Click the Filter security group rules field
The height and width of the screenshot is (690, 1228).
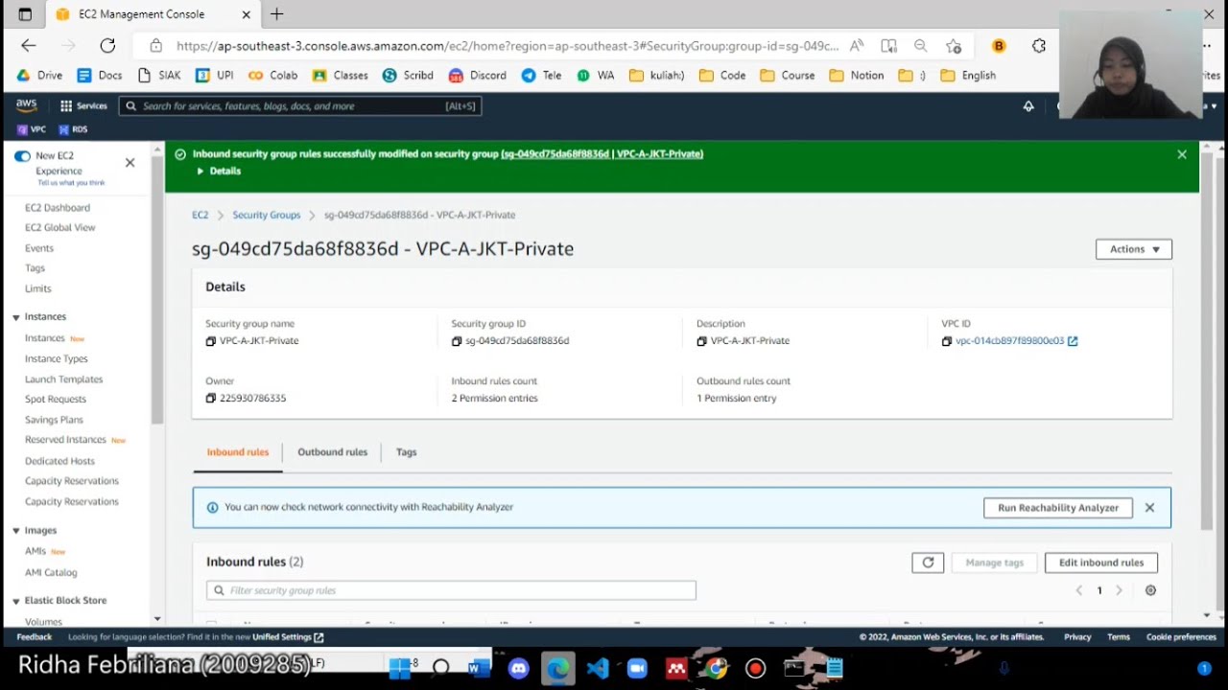click(451, 590)
